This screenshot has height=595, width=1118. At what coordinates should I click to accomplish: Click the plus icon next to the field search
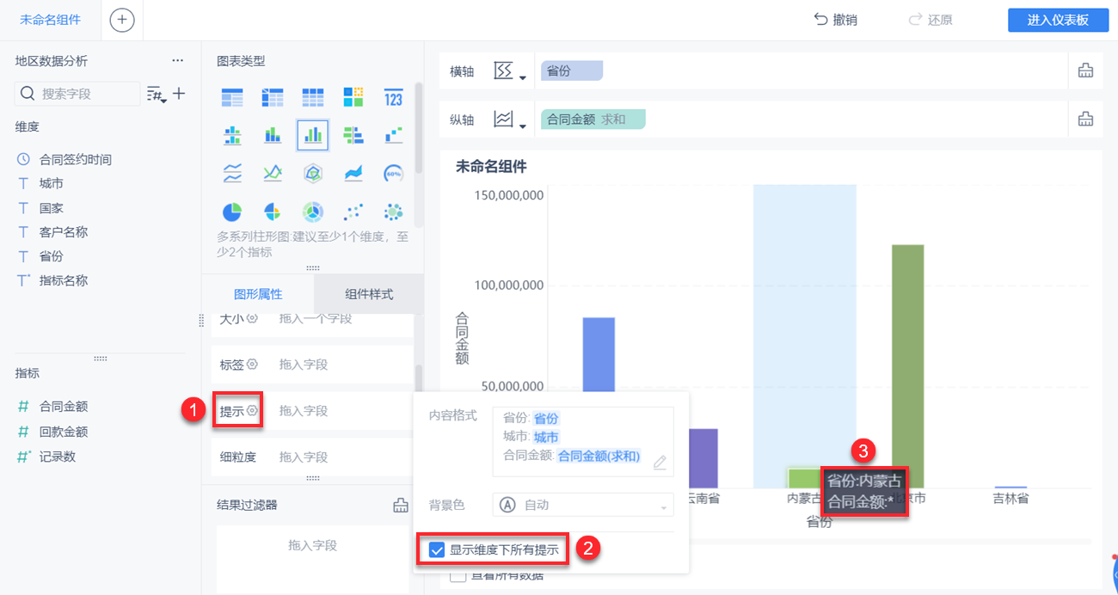tap(179, 94)
